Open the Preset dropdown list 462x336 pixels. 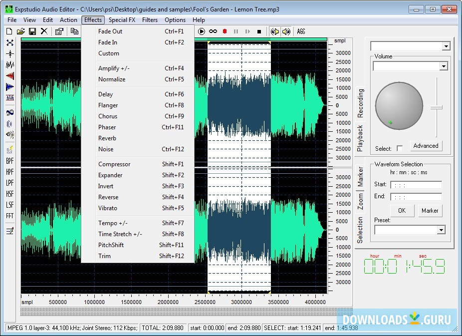[441, 230]
